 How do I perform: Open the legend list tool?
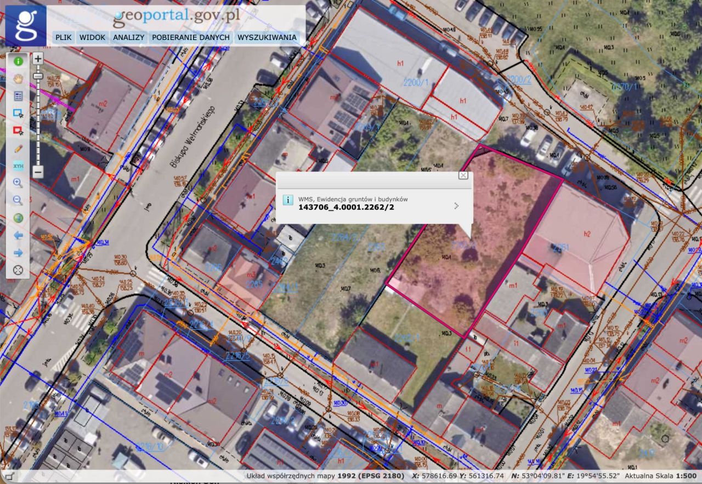point(18,96)
